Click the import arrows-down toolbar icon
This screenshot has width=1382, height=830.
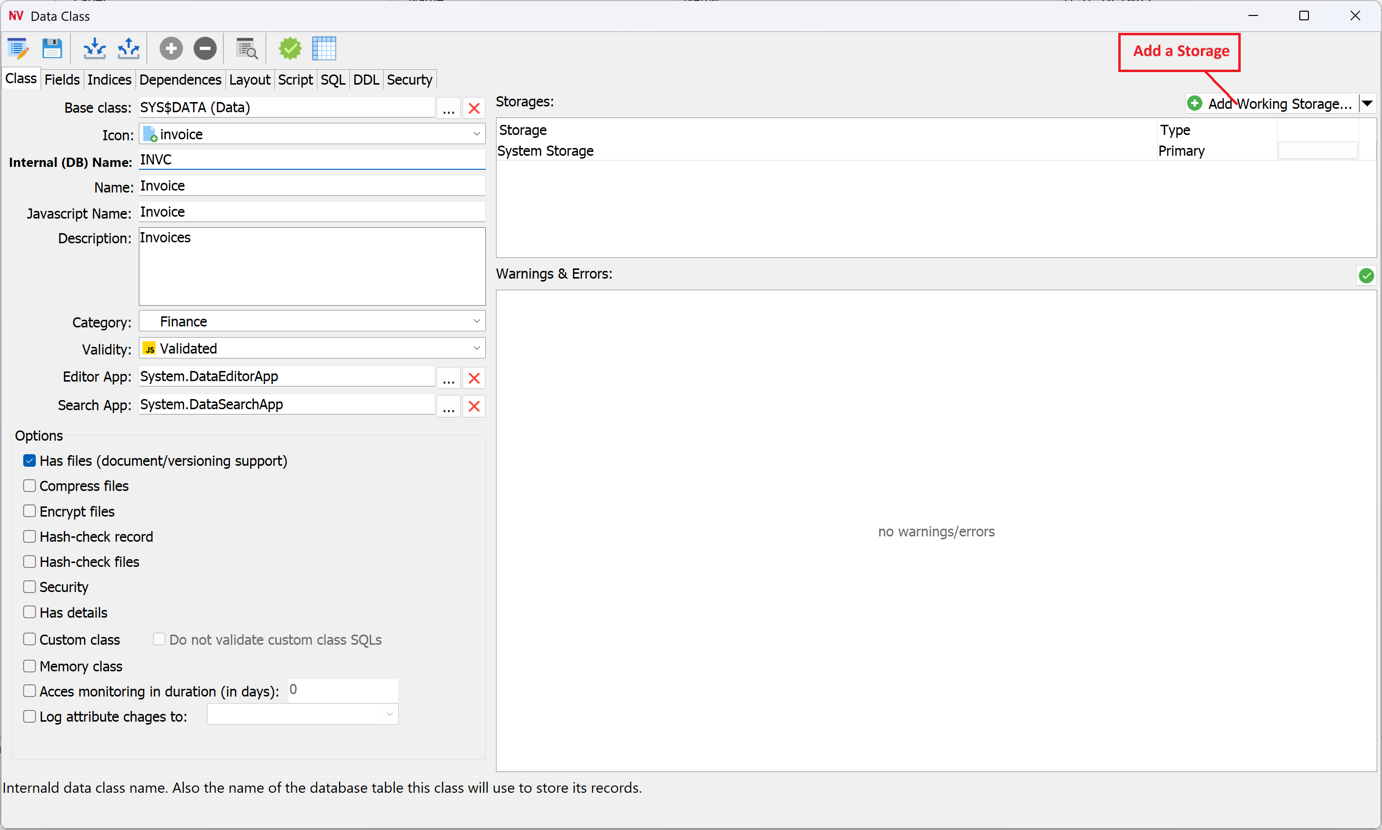click(x=94, y=49)
